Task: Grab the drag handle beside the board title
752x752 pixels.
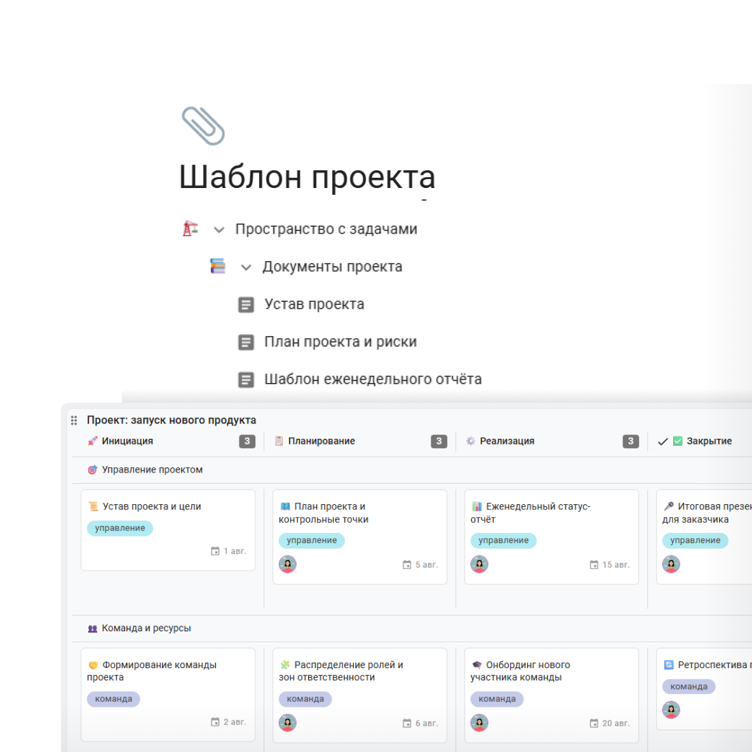Action: click(74, 420)
